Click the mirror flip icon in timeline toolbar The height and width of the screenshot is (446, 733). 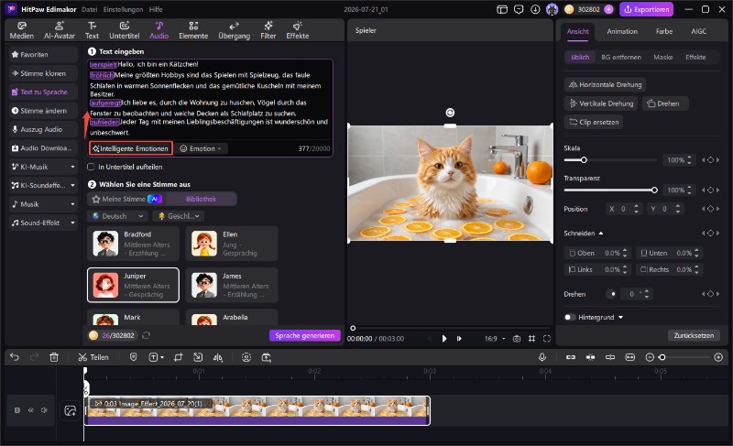pyautogui.click(x=218, y=357)
